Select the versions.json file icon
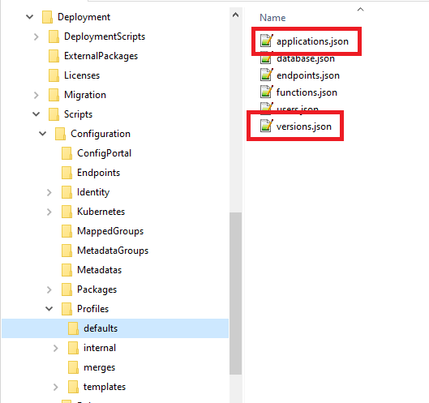Screen dimensions: 429x403 click(266, 126)
